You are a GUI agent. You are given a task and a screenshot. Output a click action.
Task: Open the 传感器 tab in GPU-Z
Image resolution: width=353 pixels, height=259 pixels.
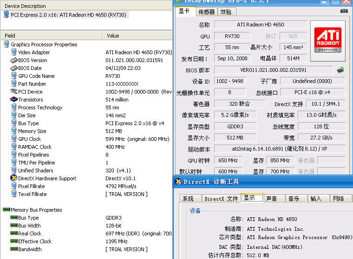tap(206, 12)
